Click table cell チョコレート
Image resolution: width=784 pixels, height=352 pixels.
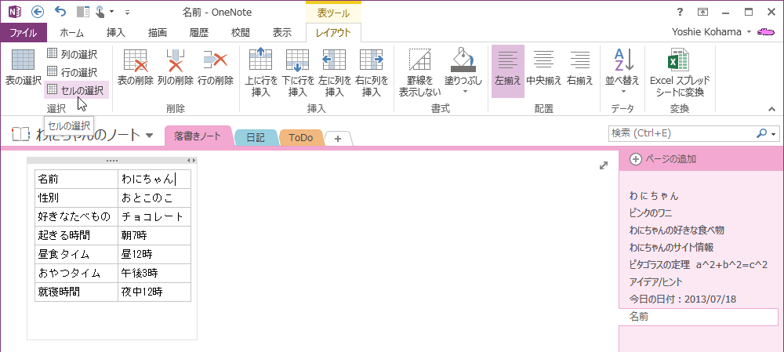pyautogui.click(x=154, y=217)
